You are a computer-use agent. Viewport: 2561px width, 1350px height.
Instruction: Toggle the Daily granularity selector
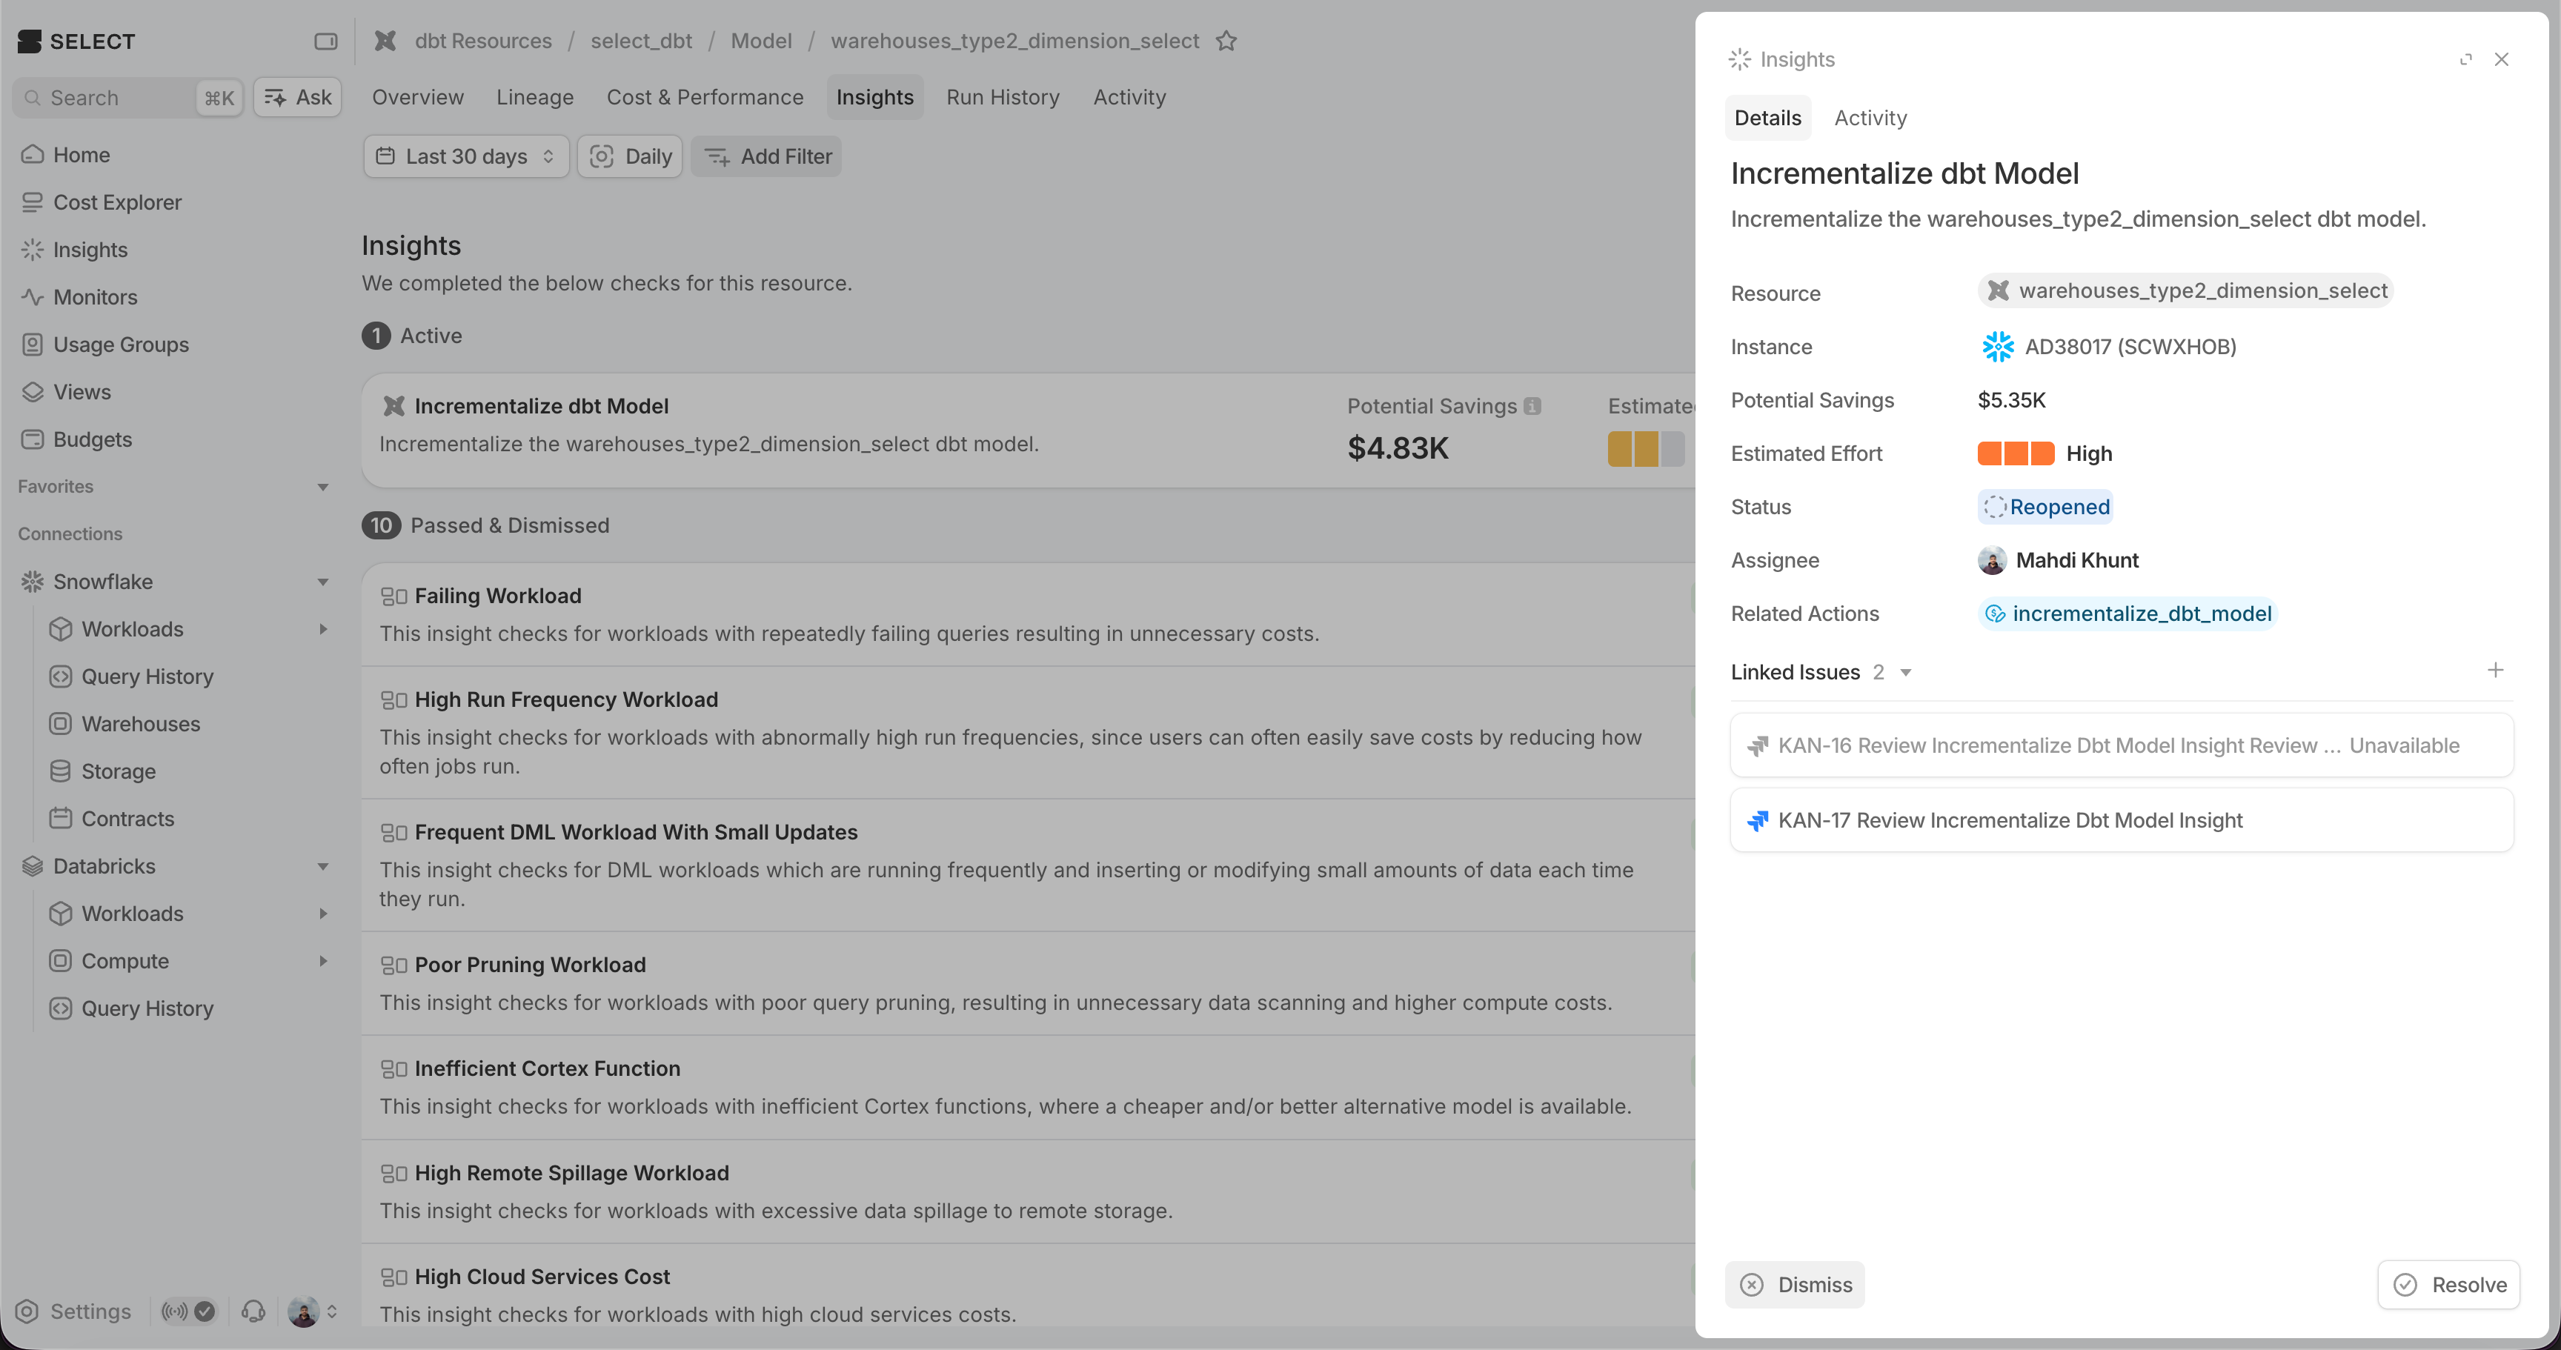[x=629, y=156]
